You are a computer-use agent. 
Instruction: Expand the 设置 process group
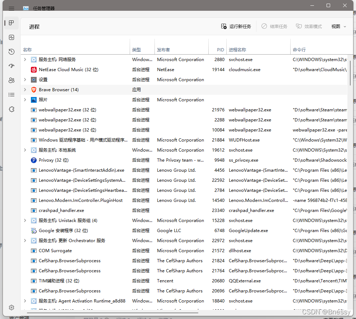(x=25, y=80)
